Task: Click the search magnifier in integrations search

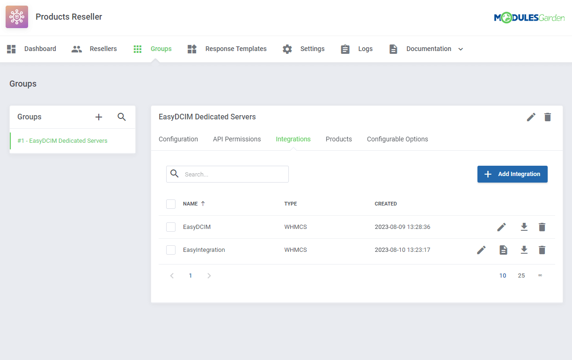Action: pyautogui.click(x=175, y=174)
